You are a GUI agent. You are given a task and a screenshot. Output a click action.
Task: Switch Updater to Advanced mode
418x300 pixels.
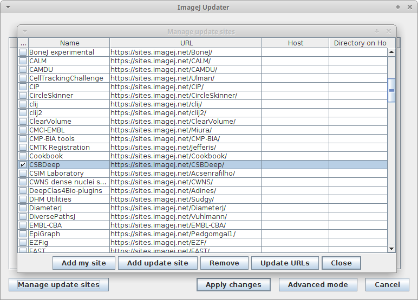coord(318,284)
